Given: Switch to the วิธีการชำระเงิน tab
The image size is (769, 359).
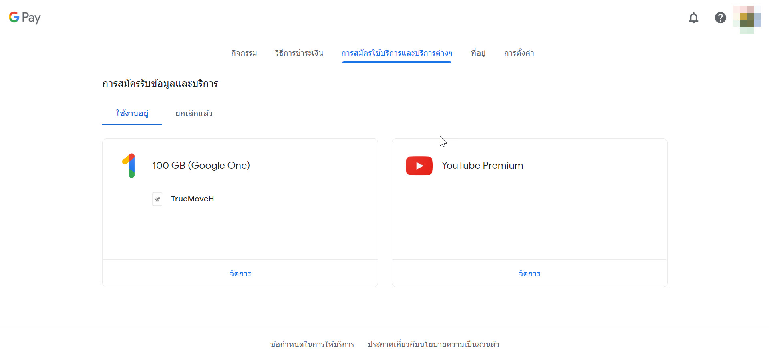Looking at the screenshot, I should click(299, 53).
